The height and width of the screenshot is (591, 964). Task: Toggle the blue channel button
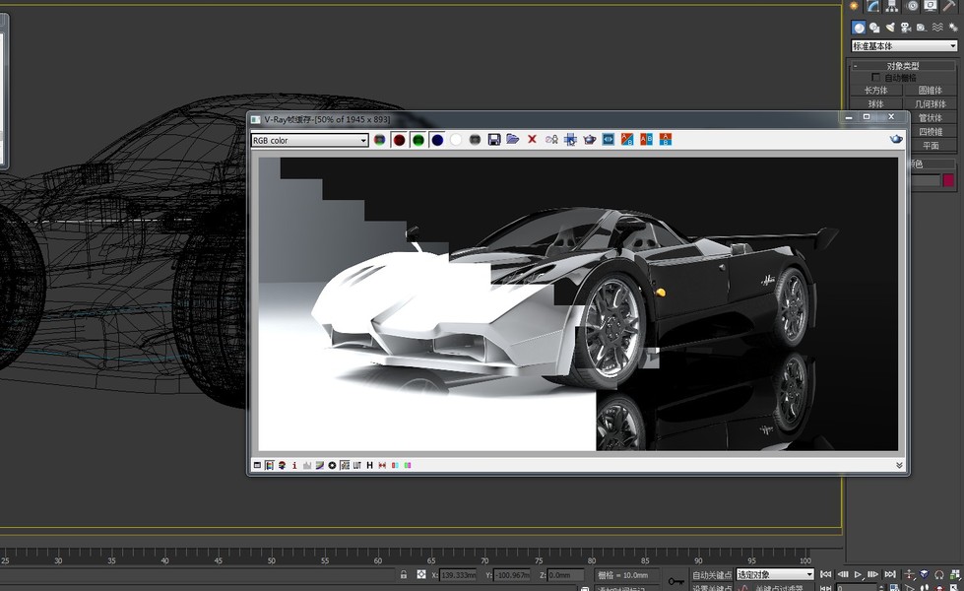point(437,140)
